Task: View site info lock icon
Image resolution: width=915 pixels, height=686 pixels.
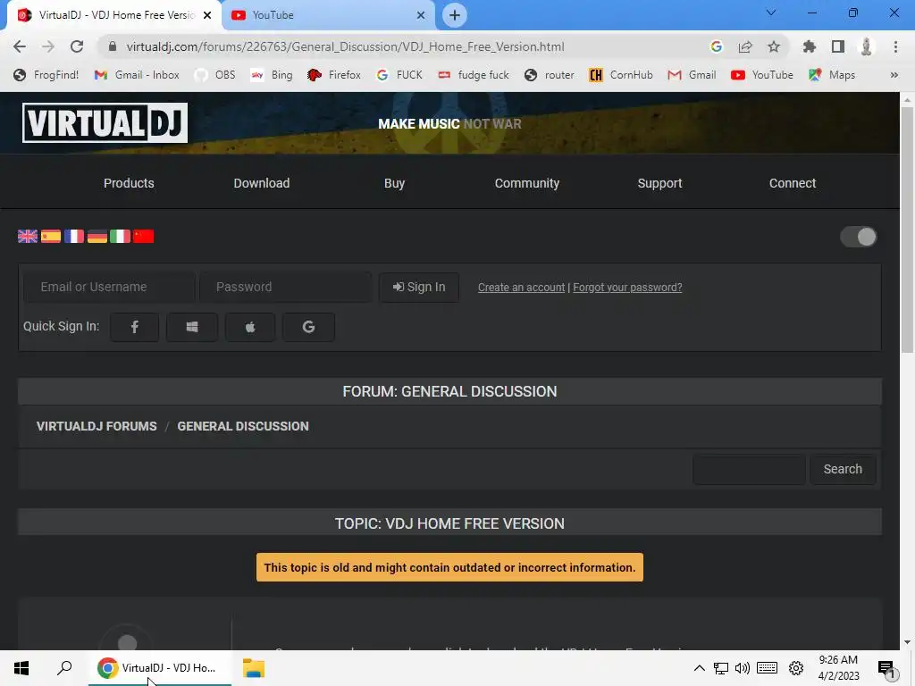Action: 113,46
